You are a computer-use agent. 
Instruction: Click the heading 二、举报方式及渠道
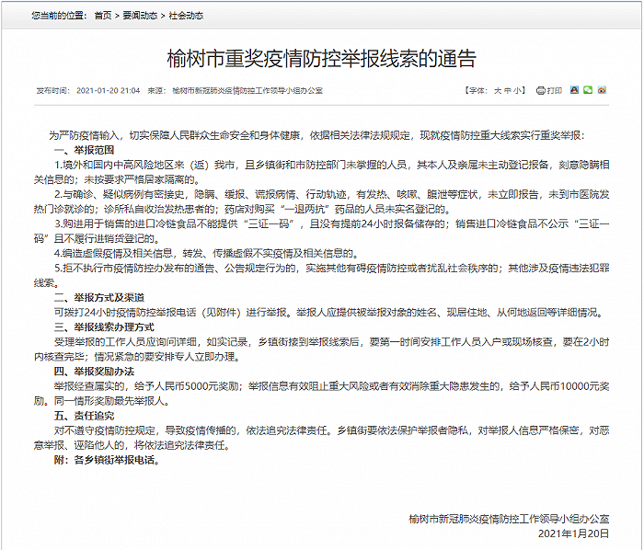[99, 298]
